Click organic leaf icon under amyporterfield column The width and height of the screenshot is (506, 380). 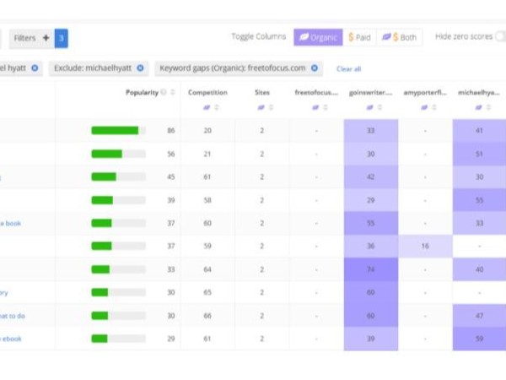coord(423,107)
